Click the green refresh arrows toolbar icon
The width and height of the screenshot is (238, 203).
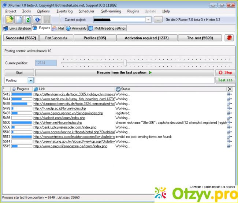point(27,19)
